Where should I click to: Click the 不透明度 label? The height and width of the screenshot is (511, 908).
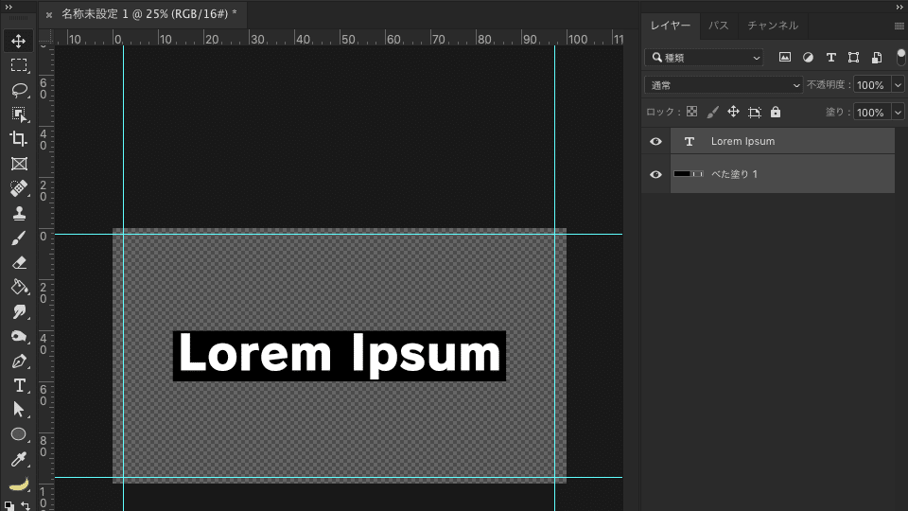point(829,84)
